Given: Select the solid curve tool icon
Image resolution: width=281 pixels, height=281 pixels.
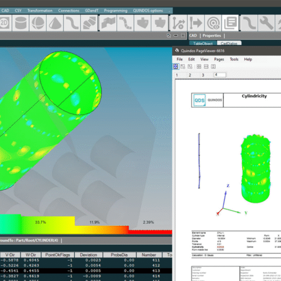Looking at the screenshot, I should click(72, 23).
